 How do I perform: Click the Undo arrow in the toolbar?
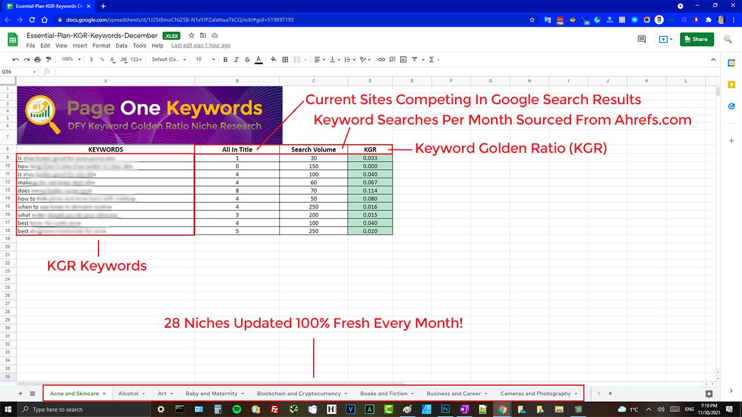[16, 60]
